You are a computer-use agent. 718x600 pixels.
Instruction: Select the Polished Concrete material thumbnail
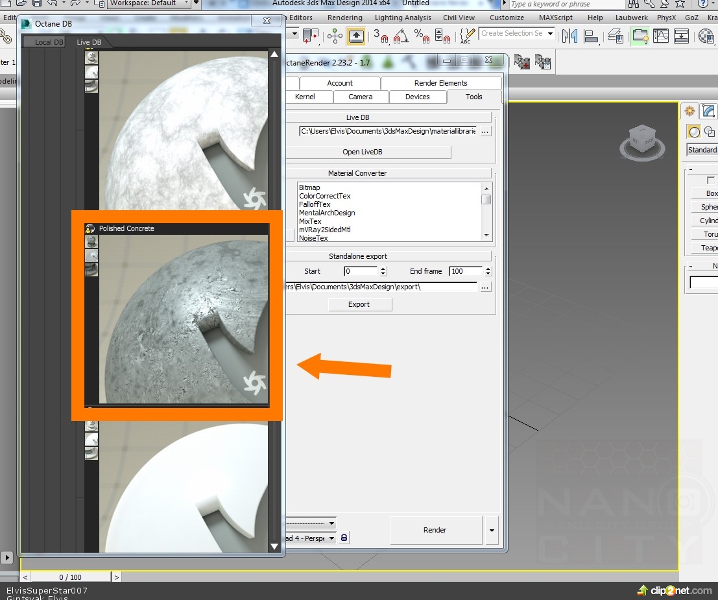183,319
